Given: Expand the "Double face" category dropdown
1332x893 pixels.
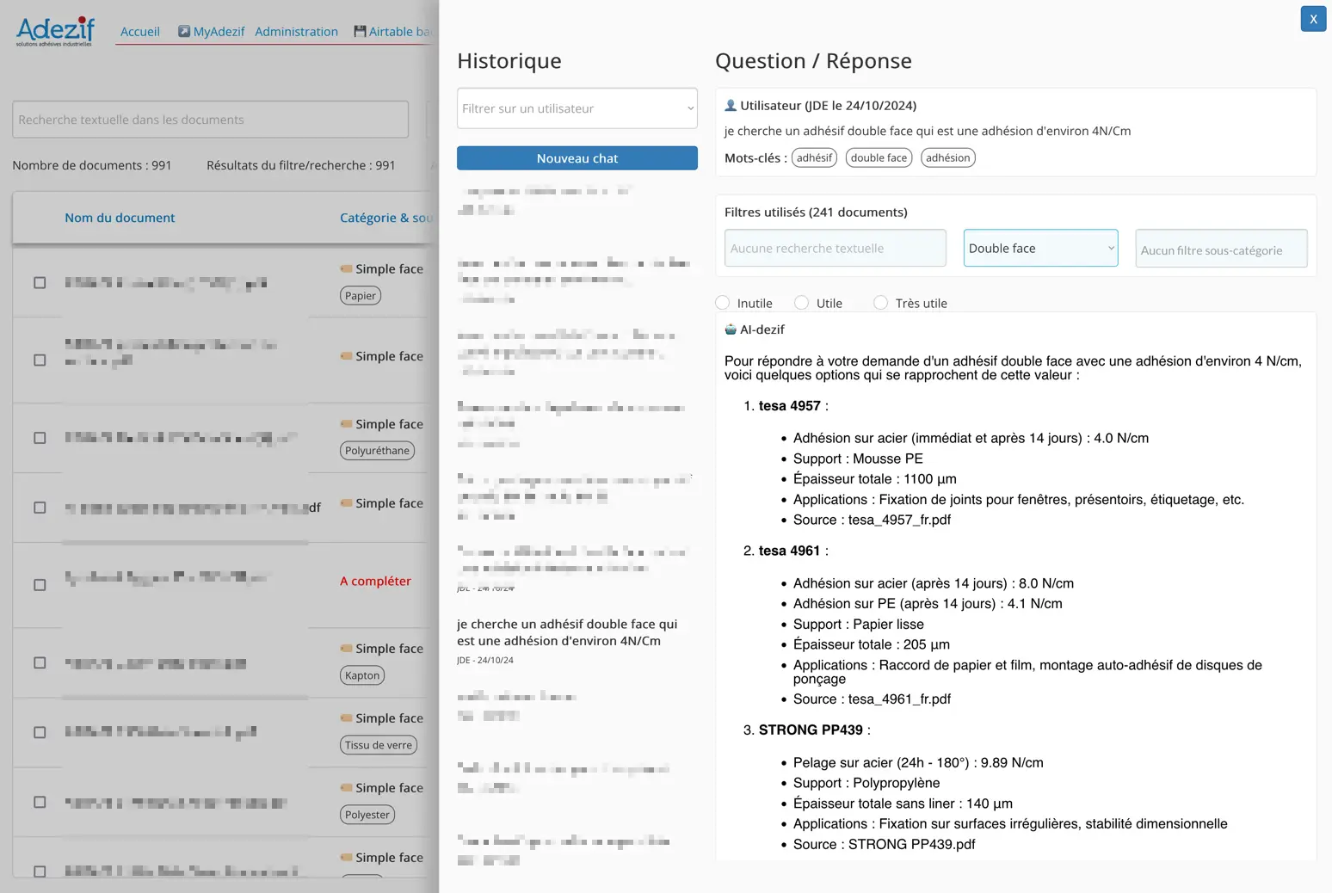Looking at the screenshot, I should tap(1040, 249).
